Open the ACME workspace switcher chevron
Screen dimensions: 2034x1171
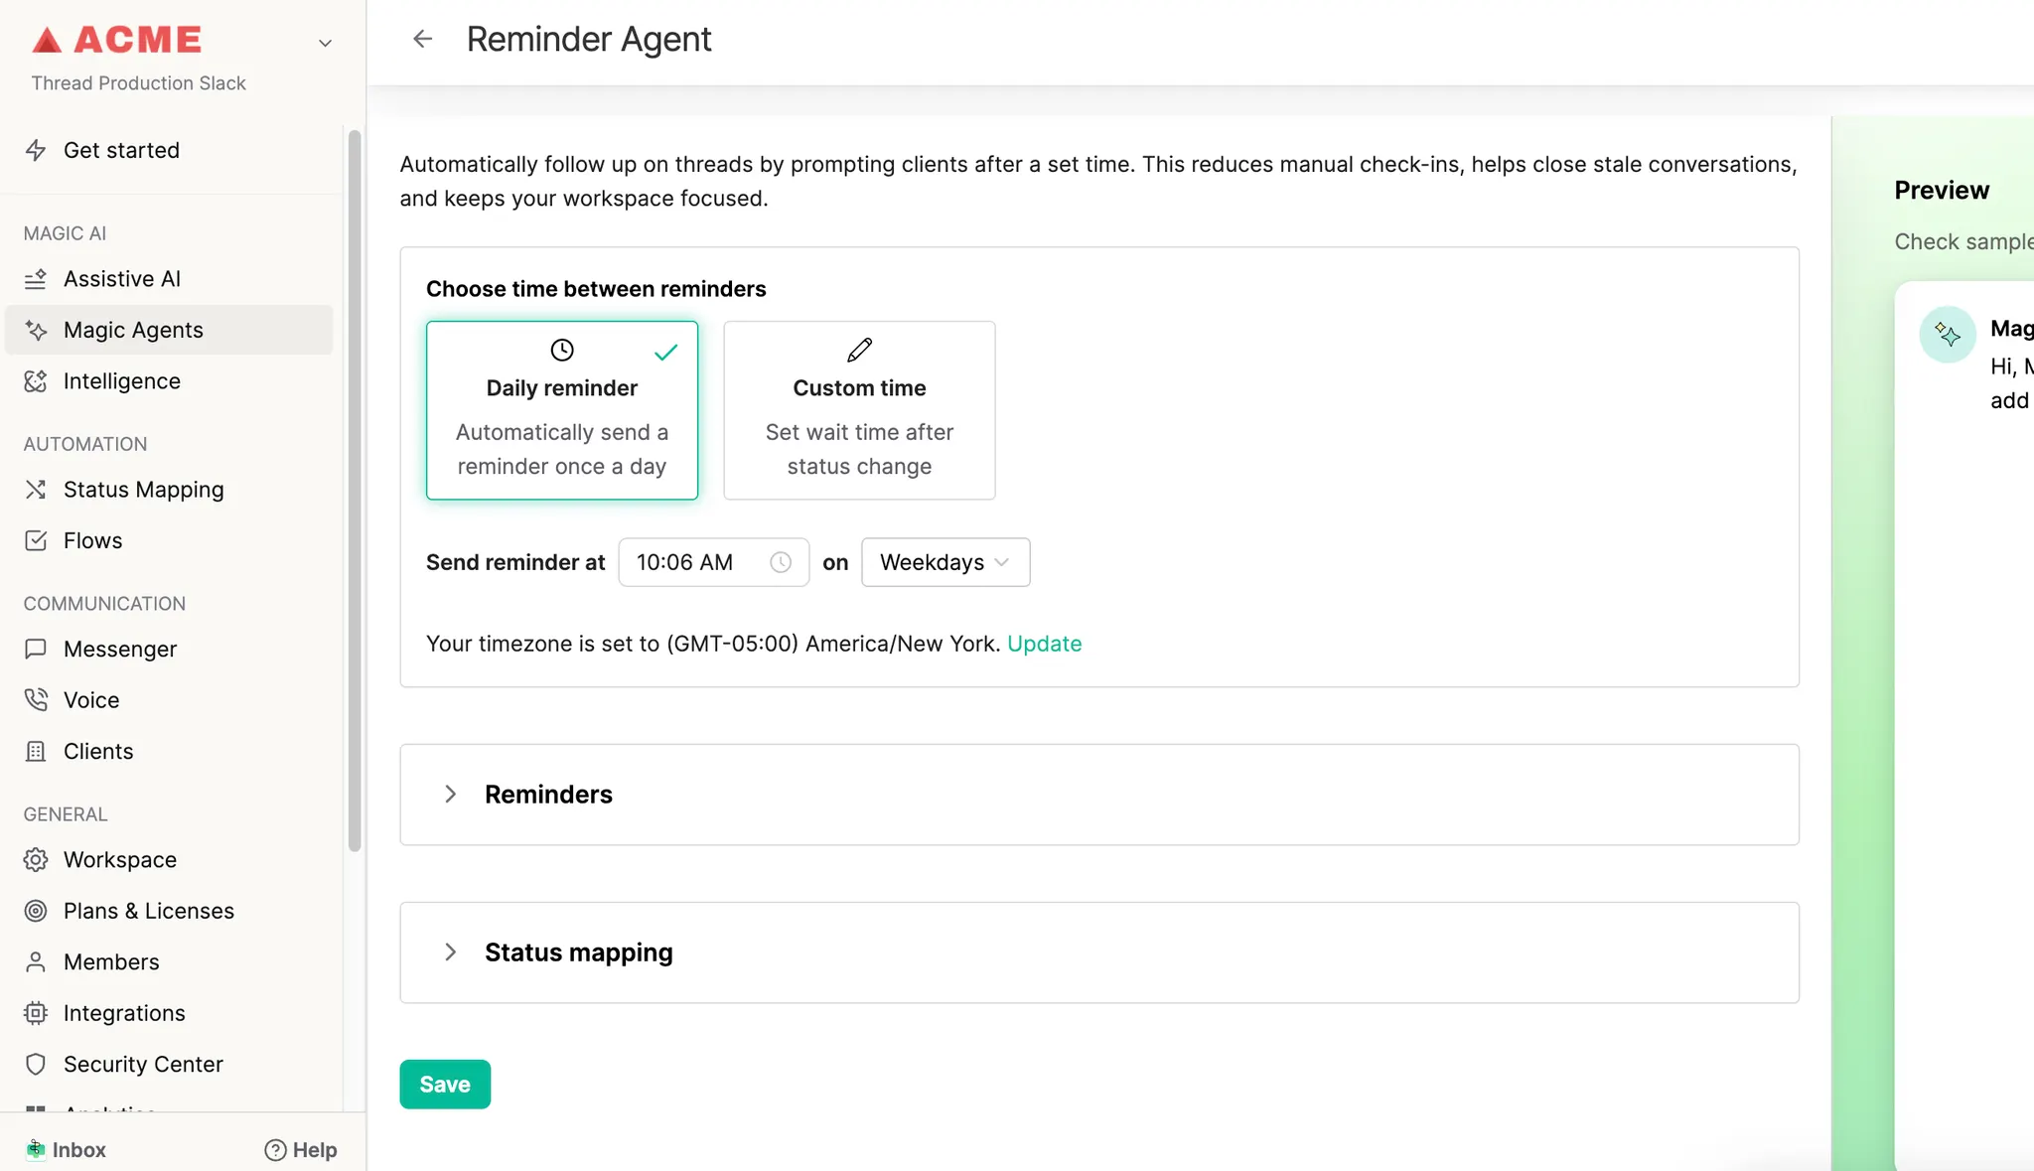click(325, 43)
